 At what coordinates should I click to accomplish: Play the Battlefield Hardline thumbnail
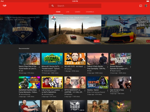point(29,83)
